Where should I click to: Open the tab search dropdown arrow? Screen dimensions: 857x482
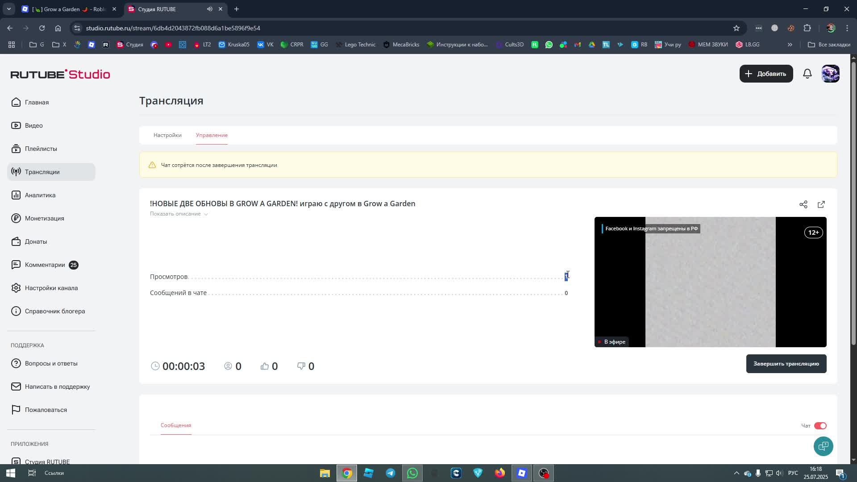point(8,9)
